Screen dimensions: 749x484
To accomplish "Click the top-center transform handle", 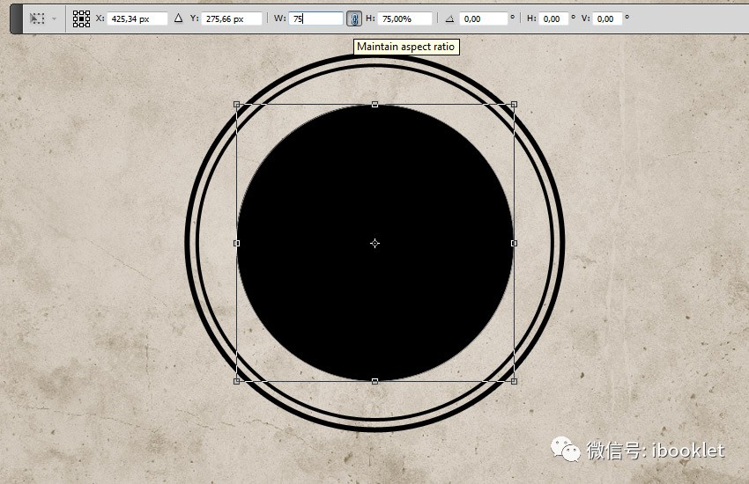I will pos(375,104).
